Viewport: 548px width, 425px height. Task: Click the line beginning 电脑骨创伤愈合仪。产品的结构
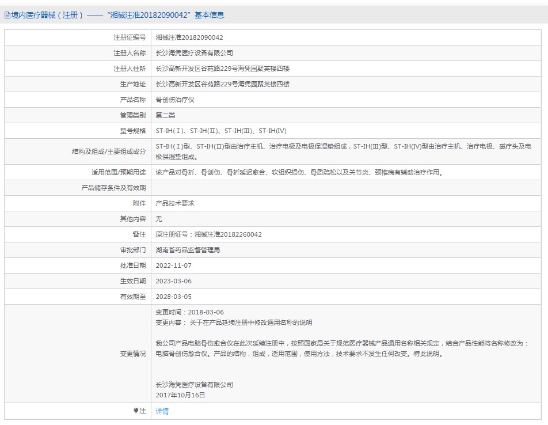click(299, 354)
